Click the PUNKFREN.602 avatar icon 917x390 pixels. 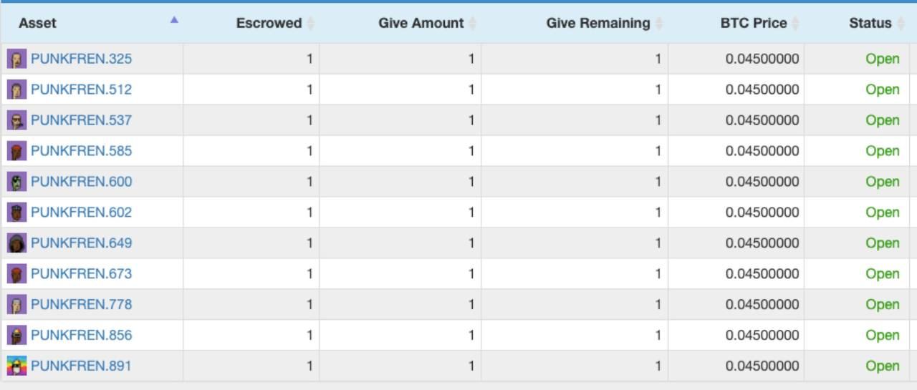16,213
